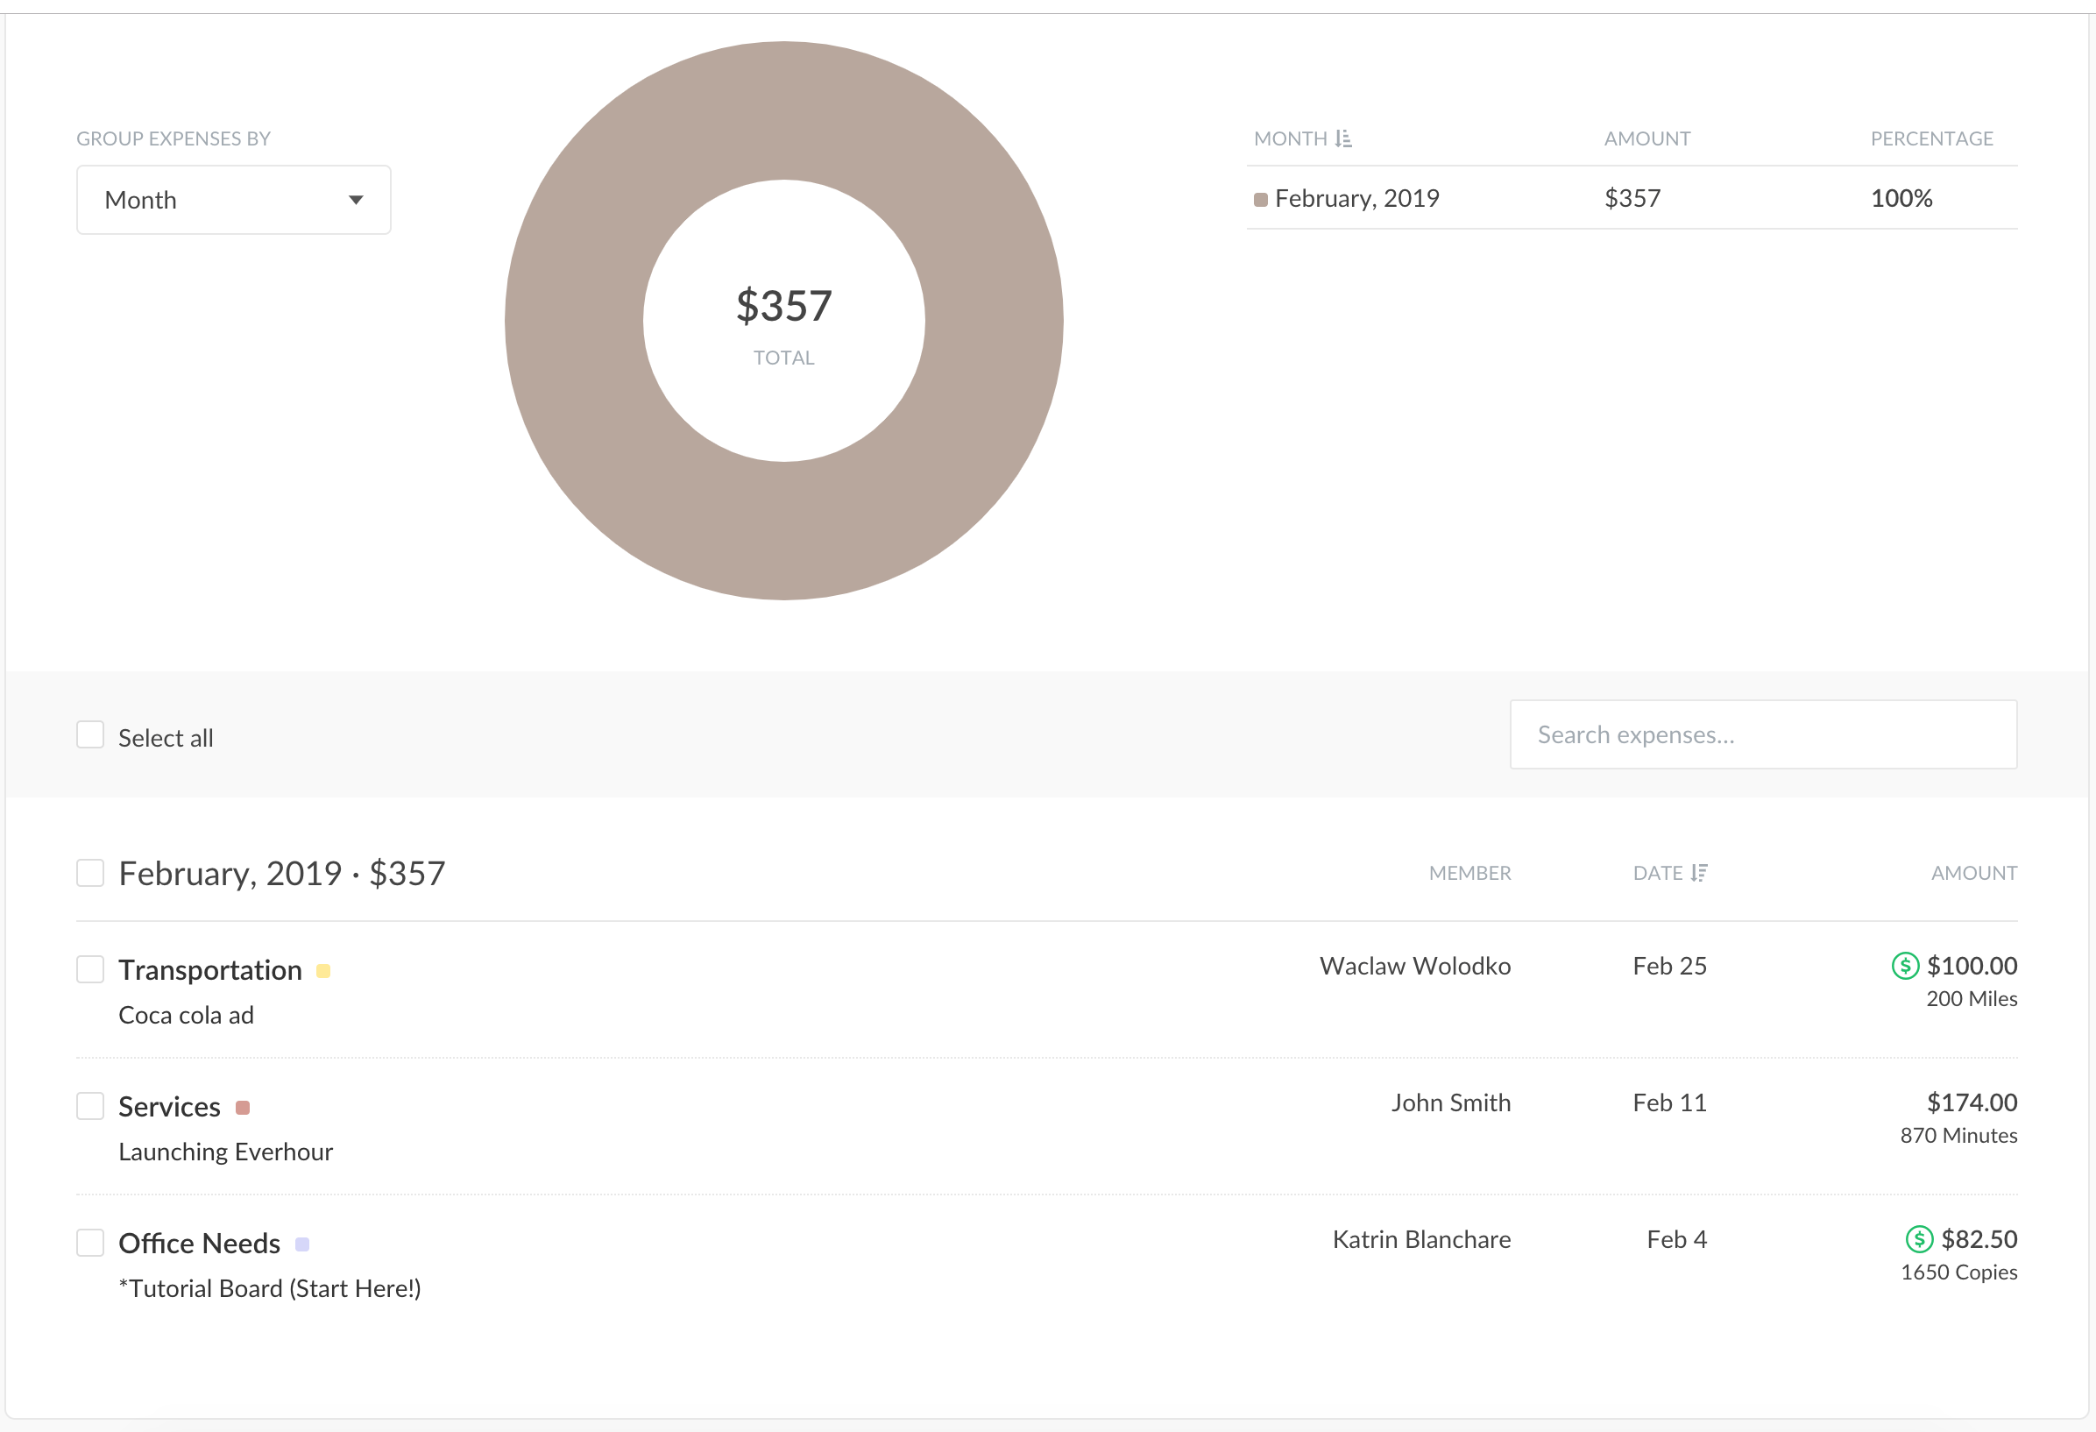
Task: Expand the Services expense row
Action: 169,1104
